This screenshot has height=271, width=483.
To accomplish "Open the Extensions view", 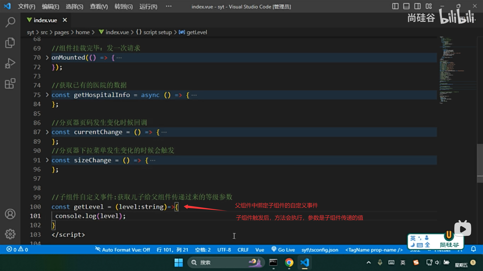I will pos(10,84).
